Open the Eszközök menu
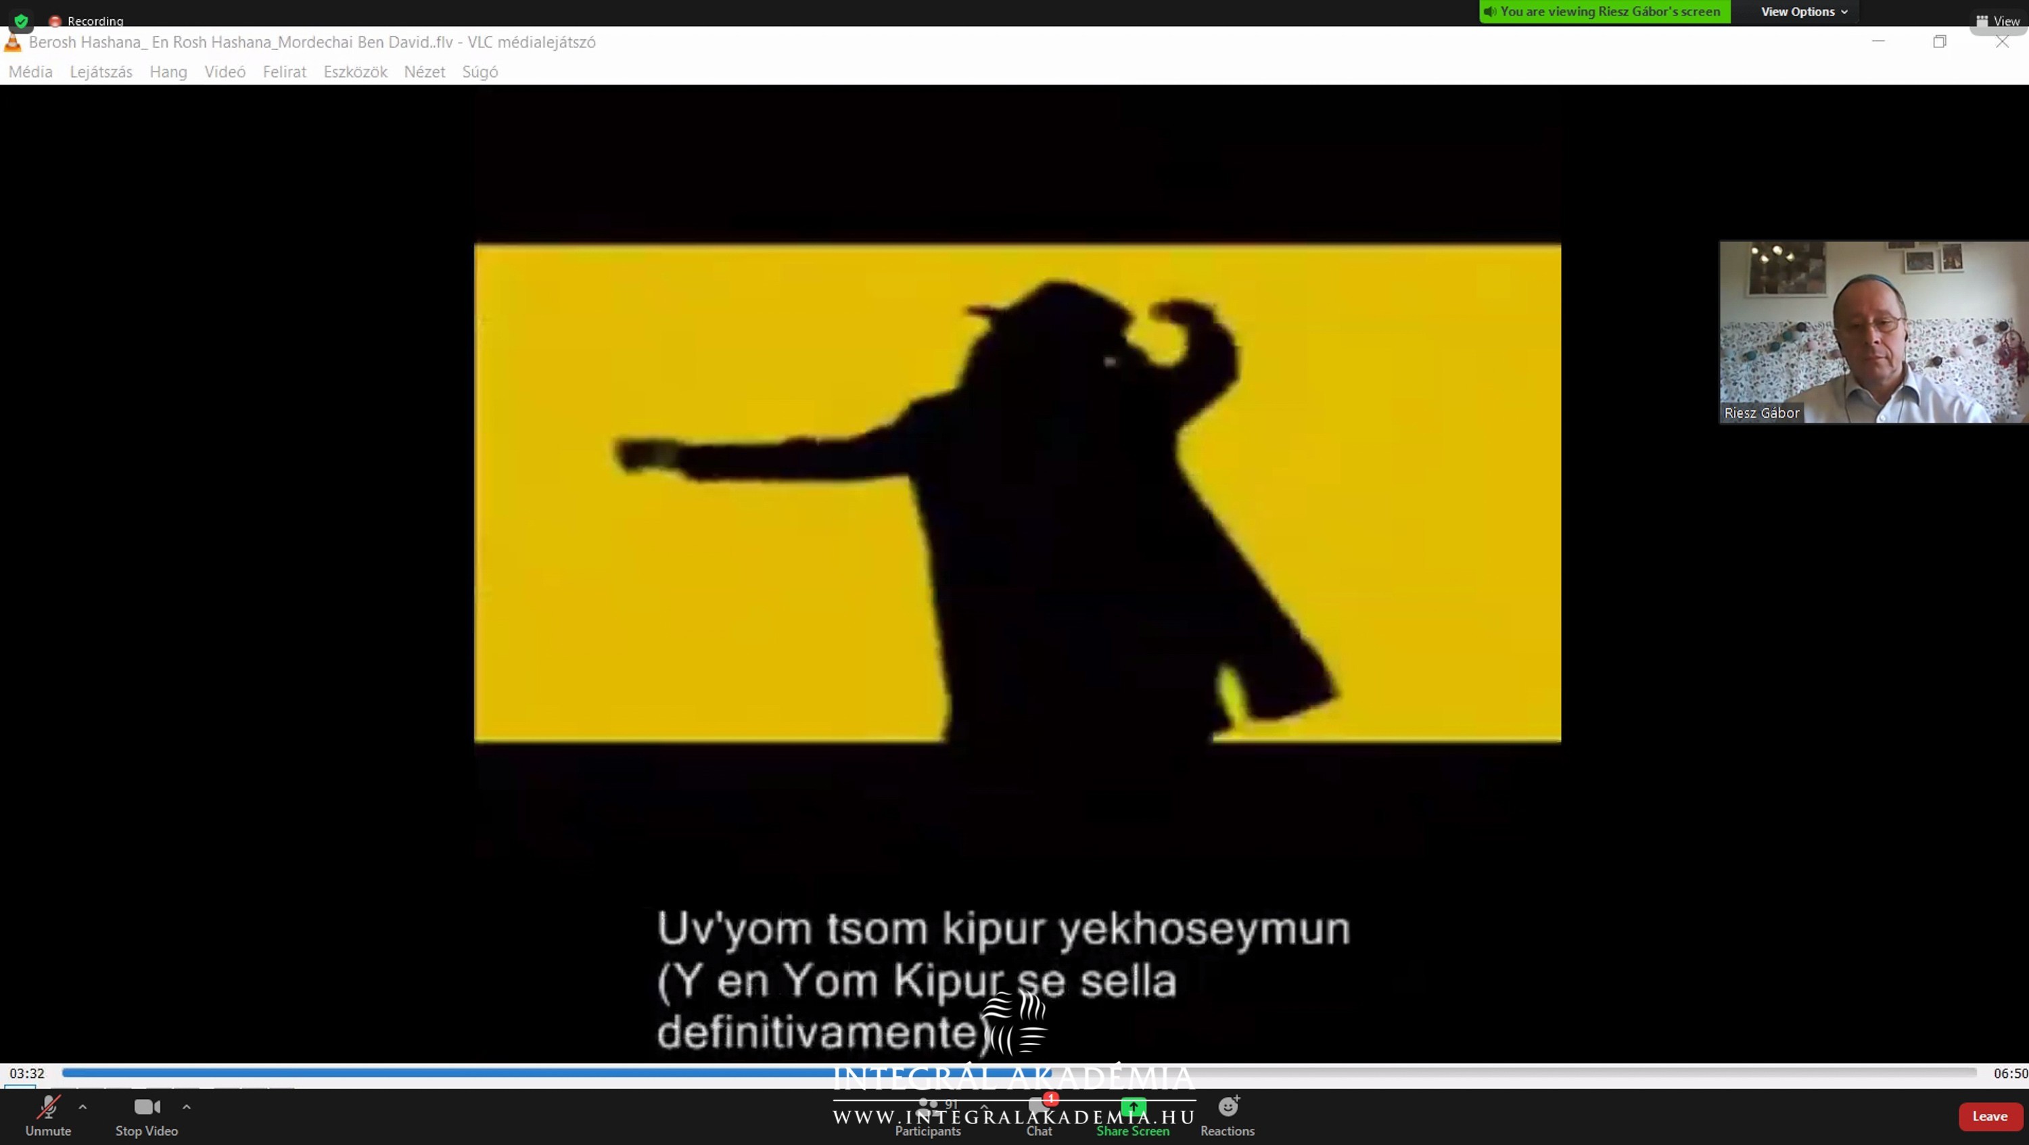2029x1145 pixels. 355,72
